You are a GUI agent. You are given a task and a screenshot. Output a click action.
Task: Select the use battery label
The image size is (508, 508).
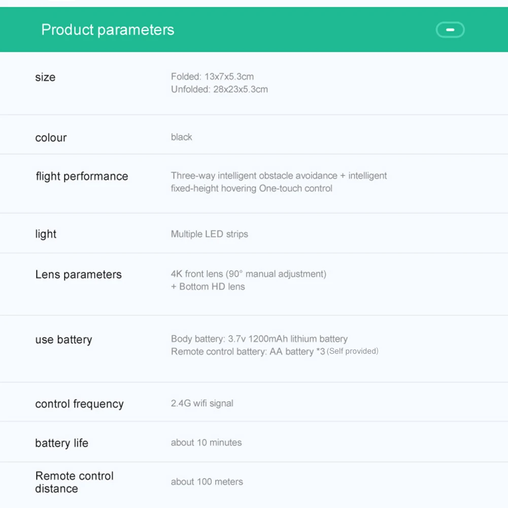click(63, 340)
